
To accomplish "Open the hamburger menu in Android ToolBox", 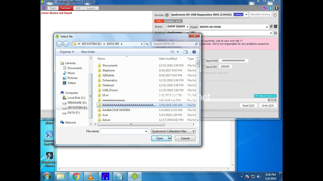I will click(44, 8).
